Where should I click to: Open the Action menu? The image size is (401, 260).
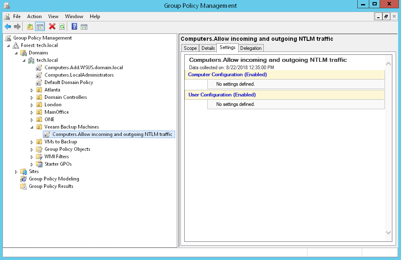click(x=34, y=16)
